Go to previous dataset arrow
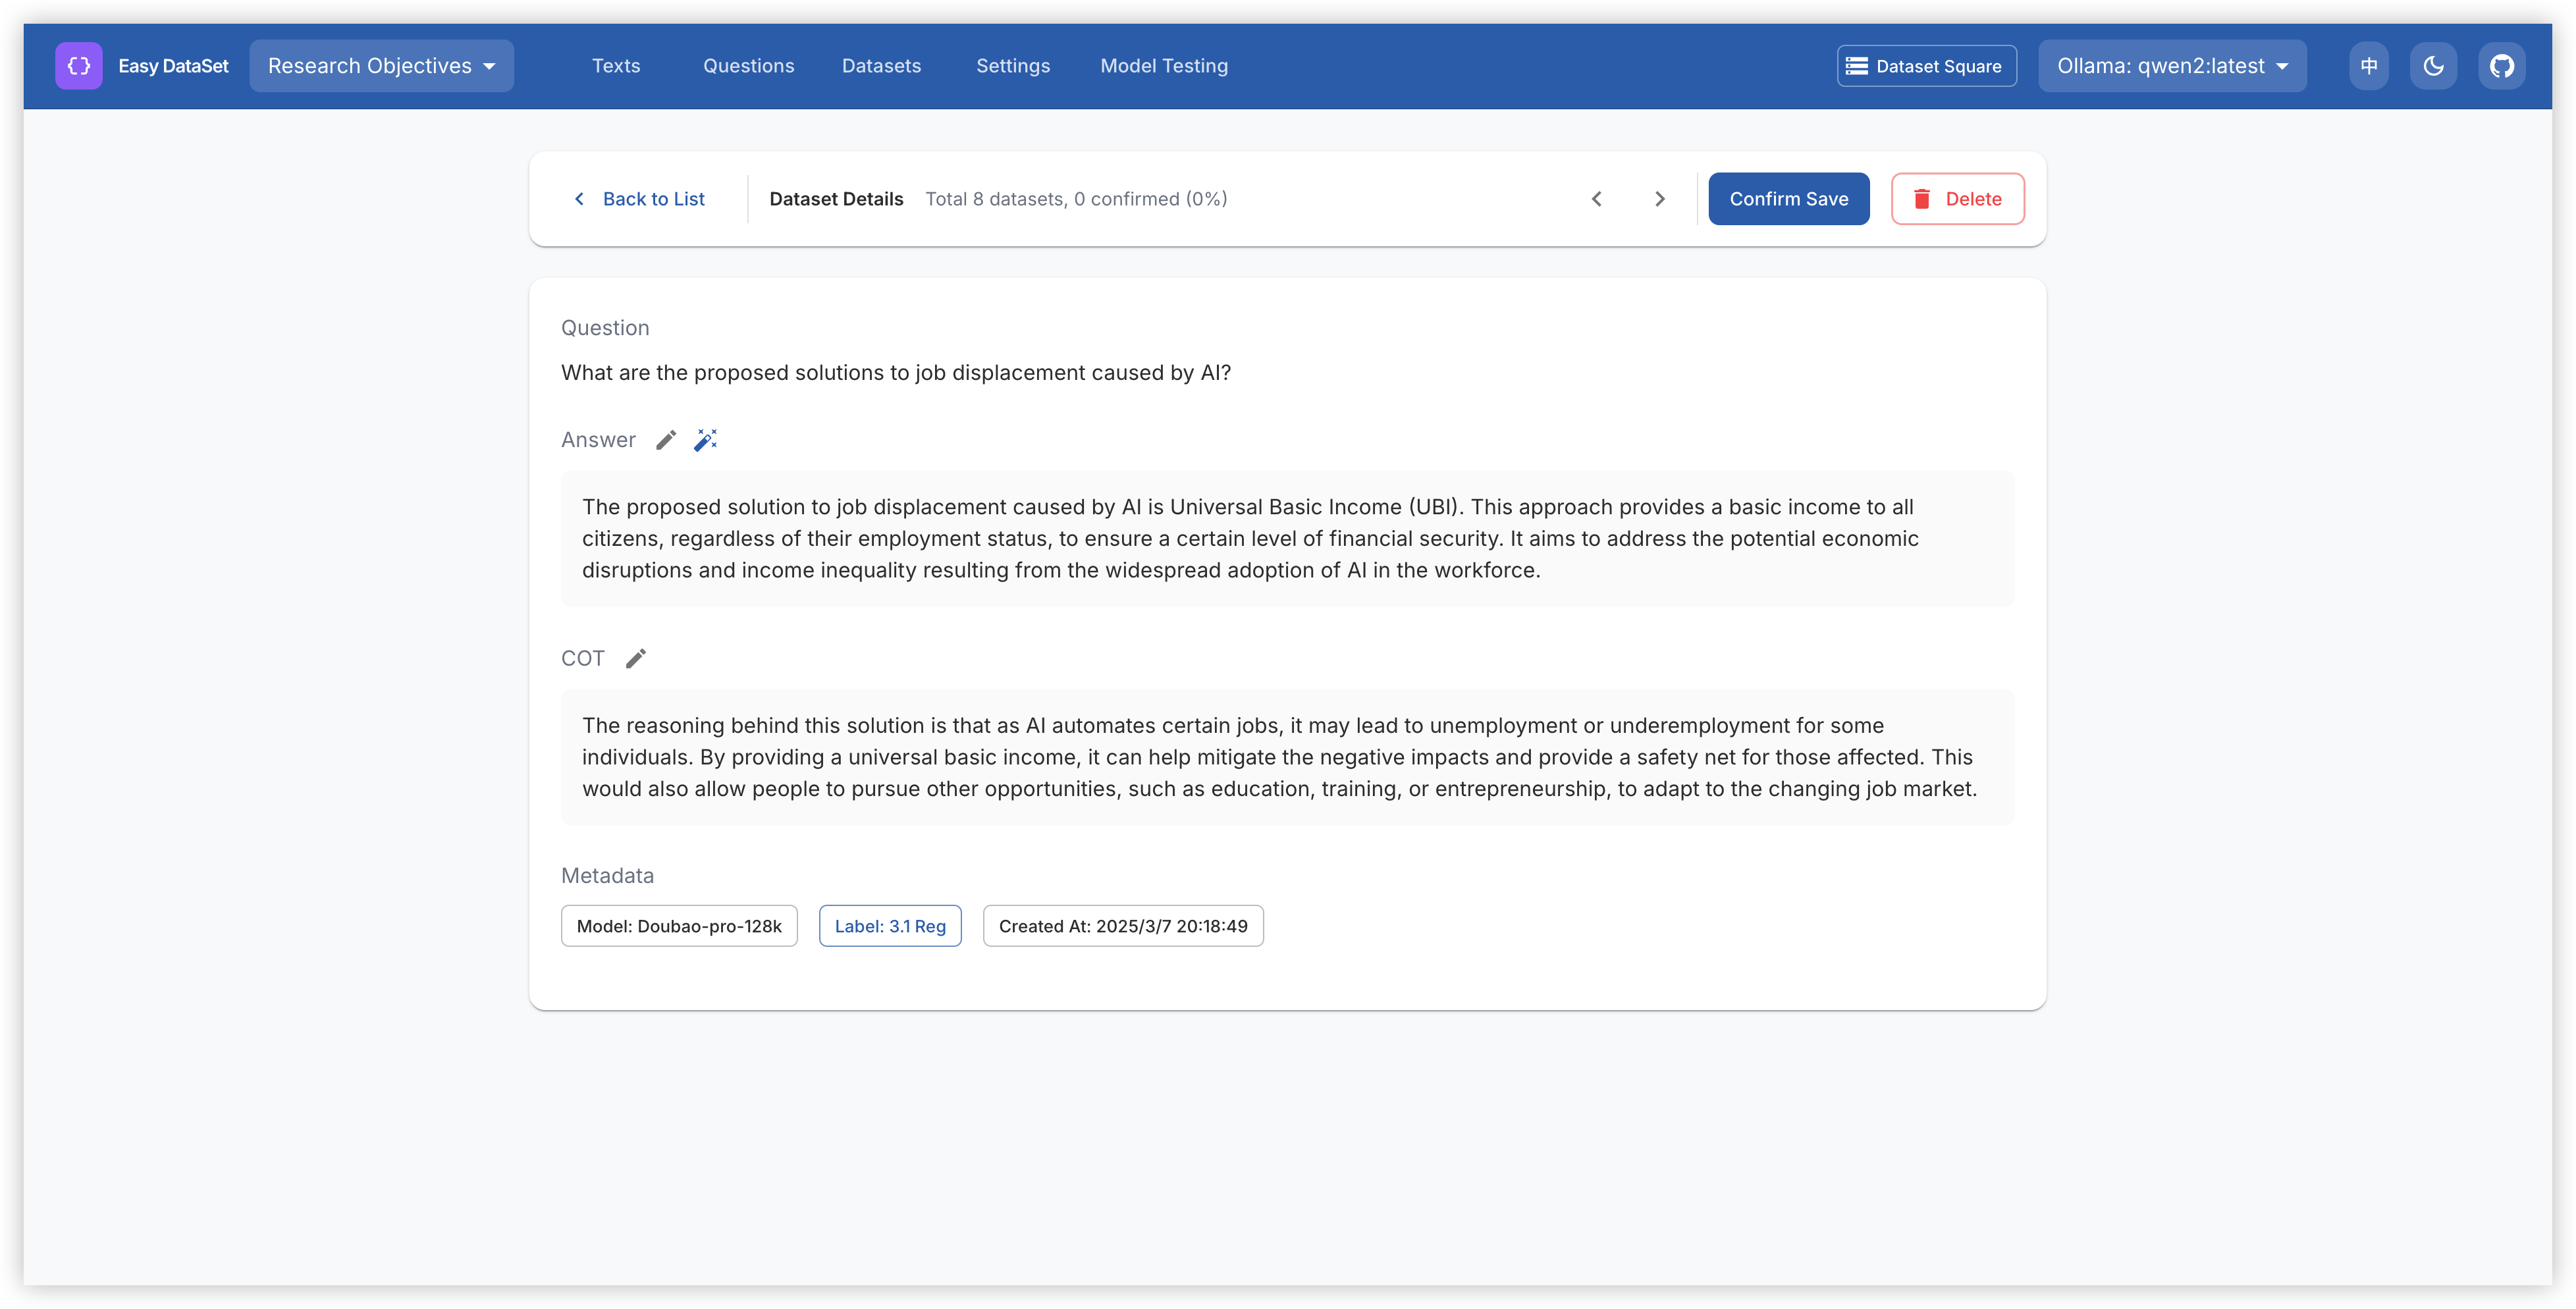Screen dimensions: 2576x1309 click(x=1597, y=199)
